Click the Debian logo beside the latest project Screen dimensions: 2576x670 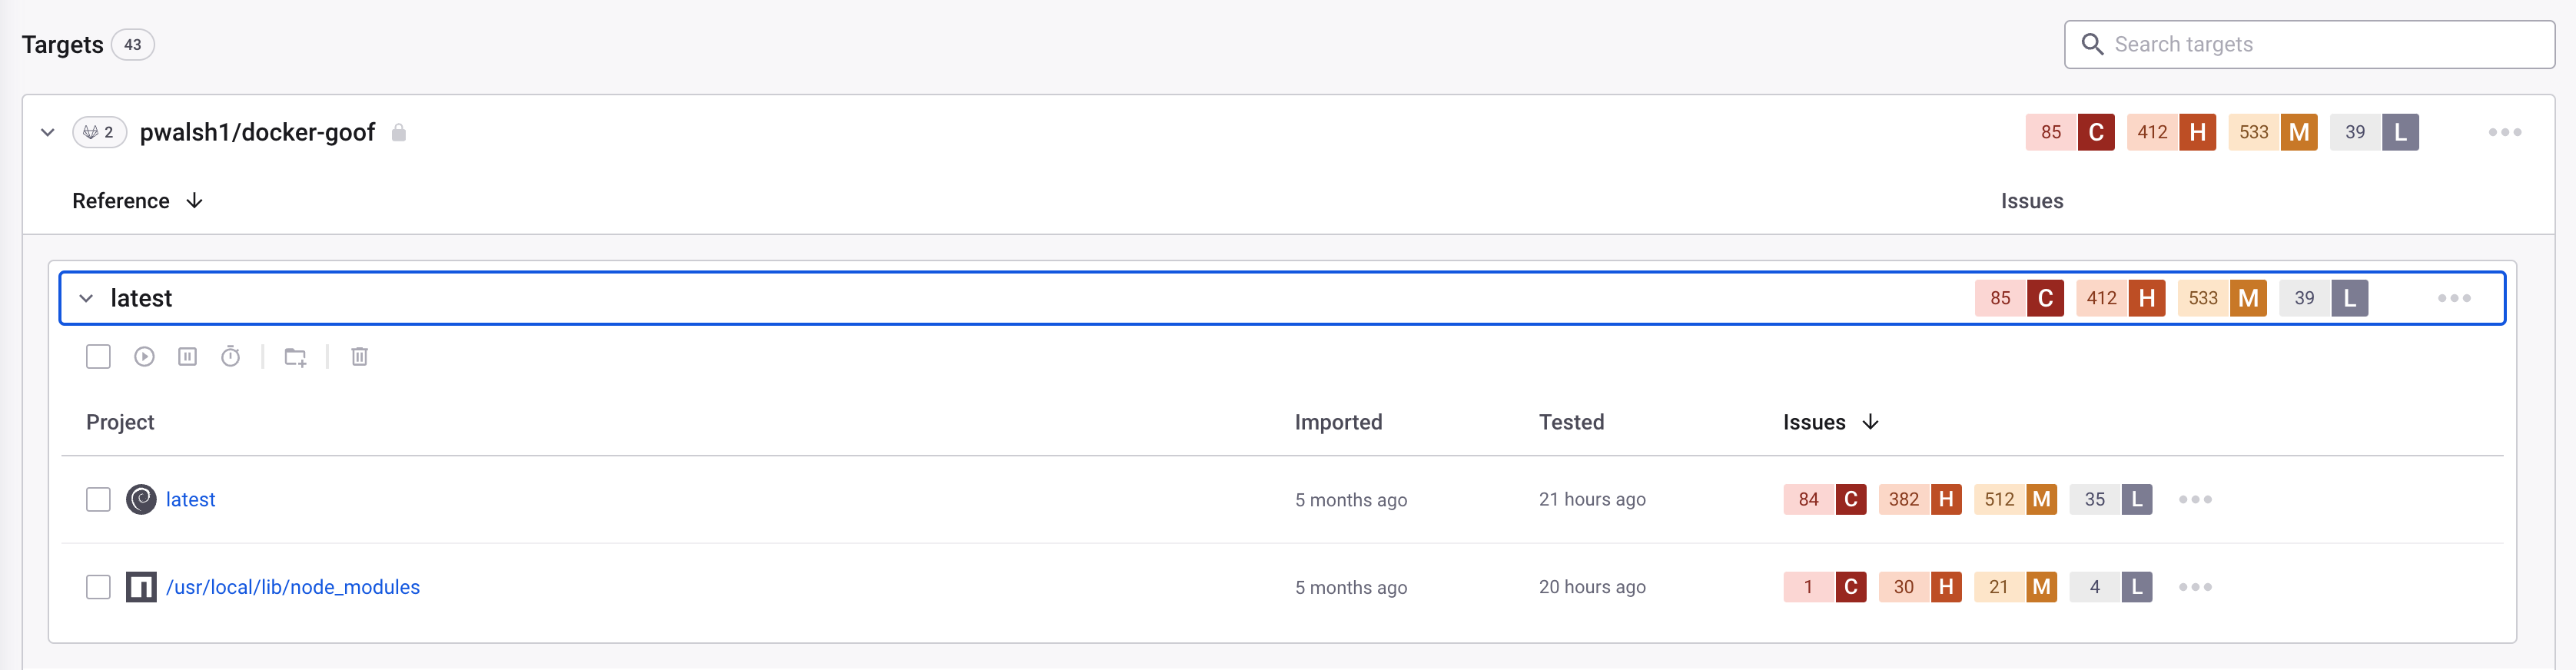click(141, 499)
